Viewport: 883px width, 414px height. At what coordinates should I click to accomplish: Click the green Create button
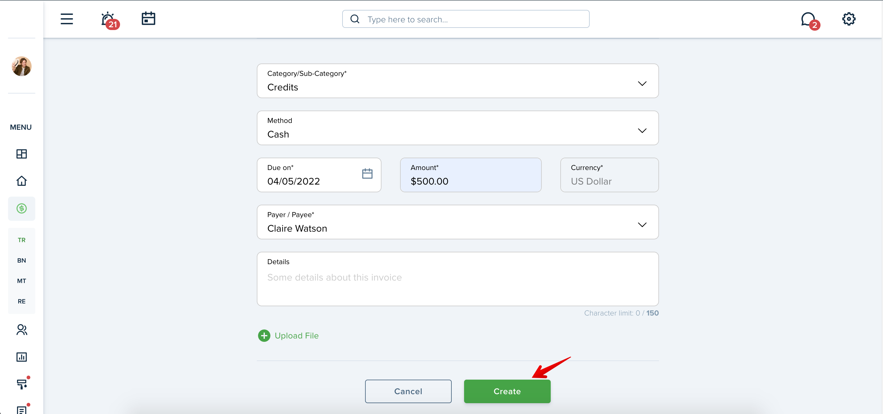[507, 391]
